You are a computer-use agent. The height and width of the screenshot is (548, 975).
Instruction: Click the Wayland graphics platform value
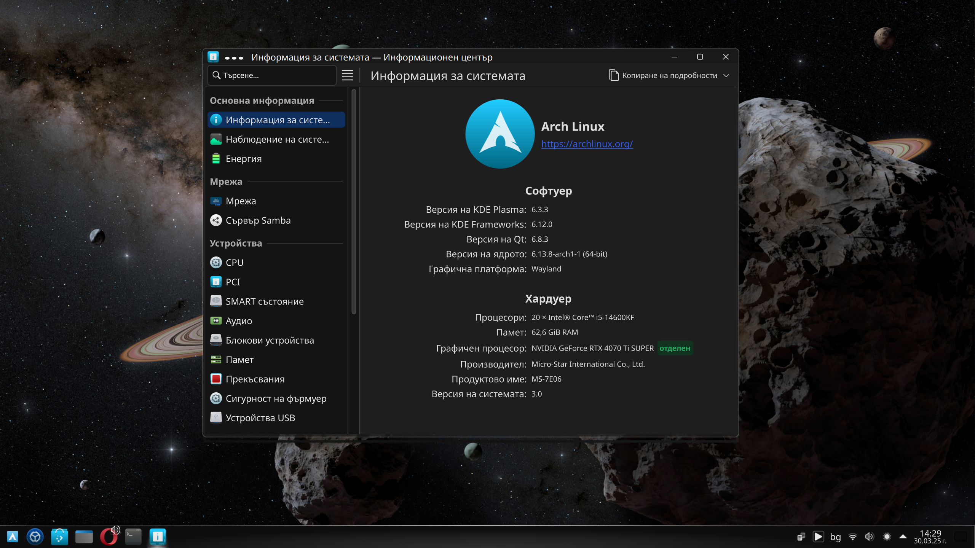click(546, 269)
